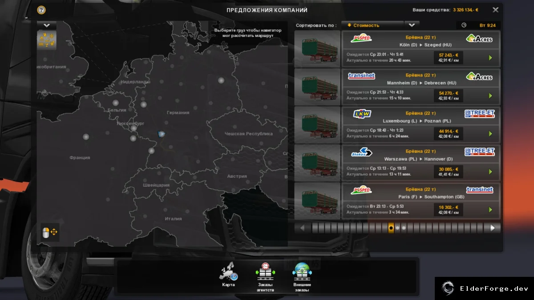Click the eAcres logo in the Köln–Szeged offer
Image resolution: width=534 pixels, height=300 pixels.
click(479, 38)
